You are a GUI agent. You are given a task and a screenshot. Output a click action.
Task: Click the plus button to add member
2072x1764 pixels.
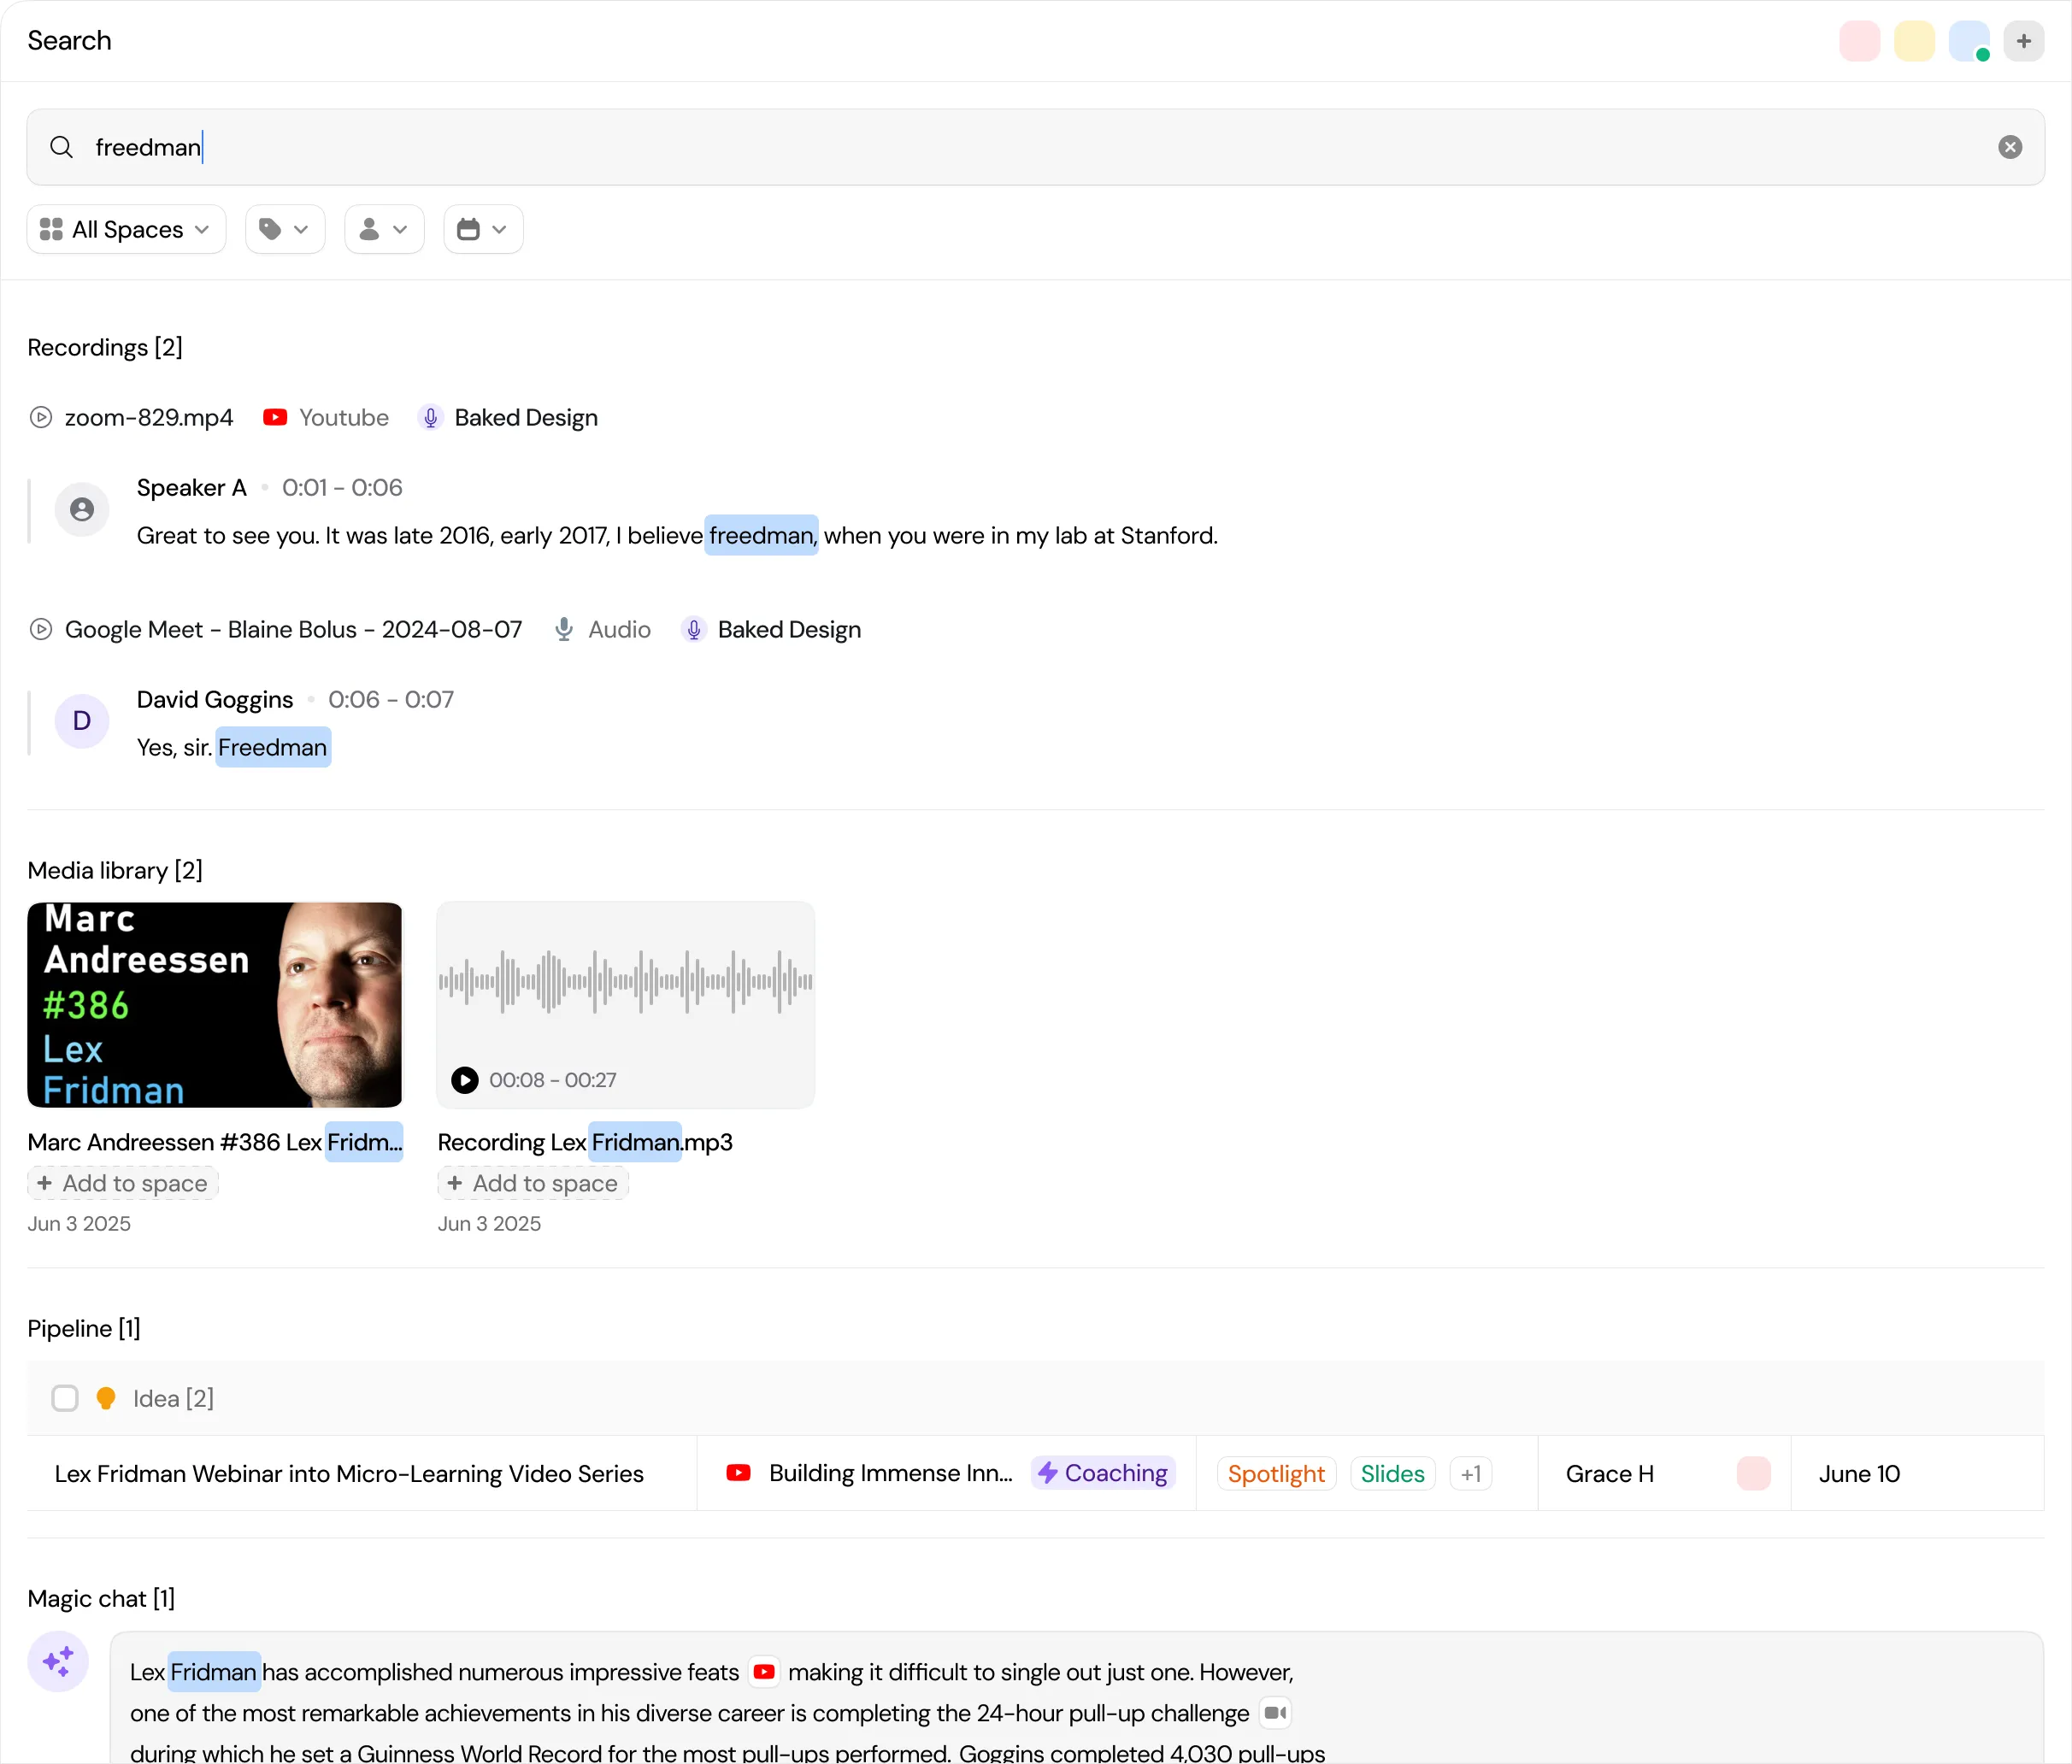pos(2024,41)
